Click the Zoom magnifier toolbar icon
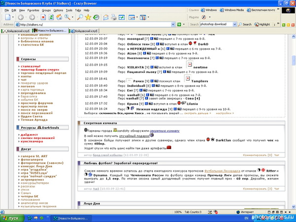 pyautogui.click(x=67, y=17)
